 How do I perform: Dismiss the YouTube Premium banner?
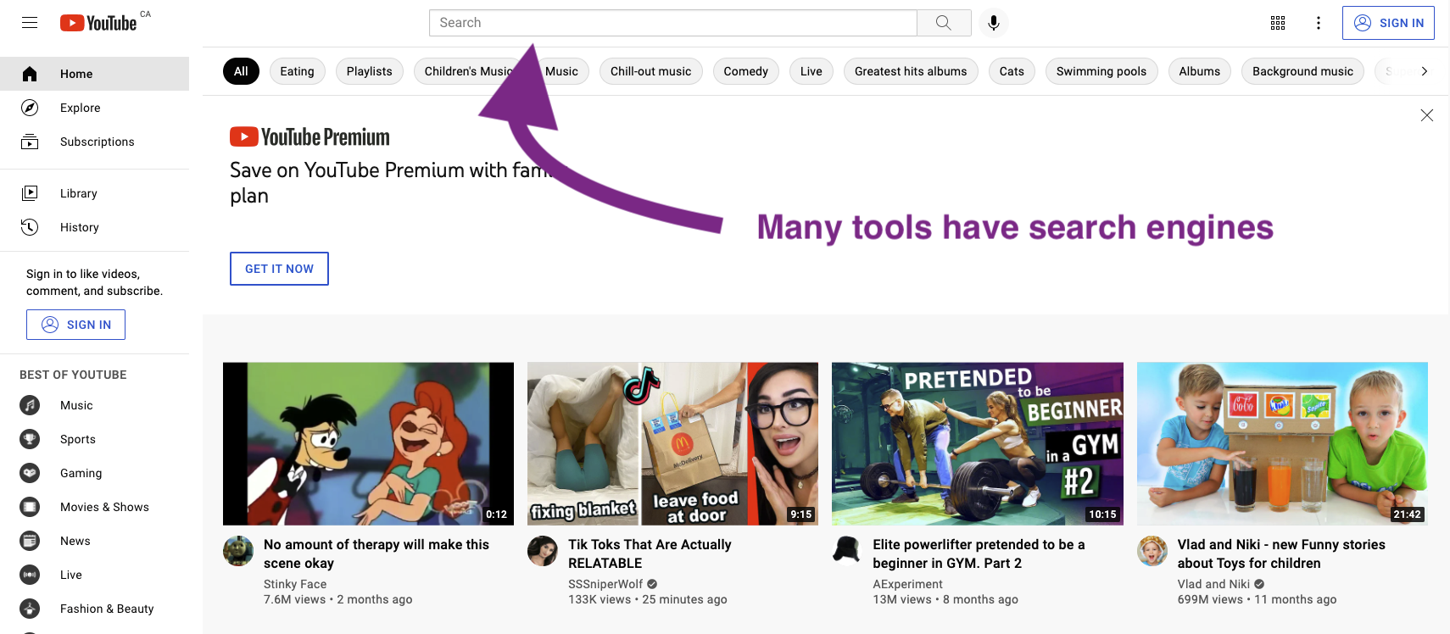[x=1427, y=115]
